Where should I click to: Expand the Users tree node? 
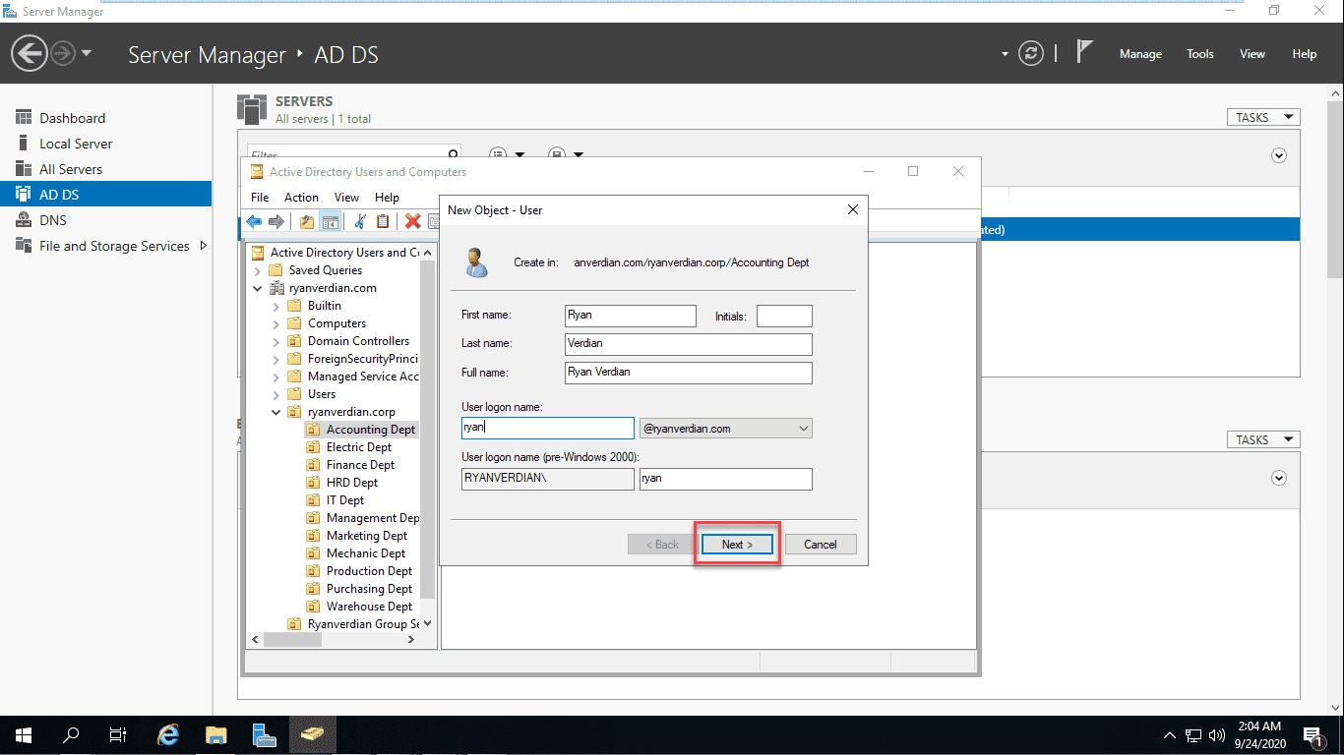click(x=276, y=394)
